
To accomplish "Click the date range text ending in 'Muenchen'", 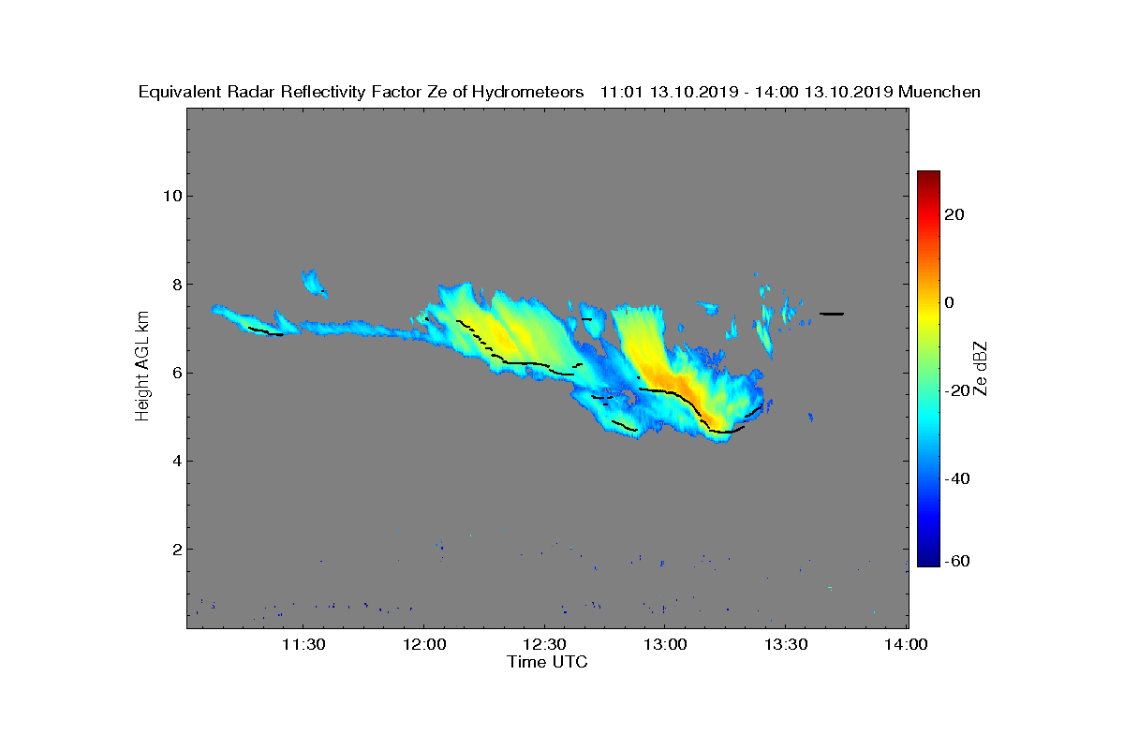I will tap(791, 92).
